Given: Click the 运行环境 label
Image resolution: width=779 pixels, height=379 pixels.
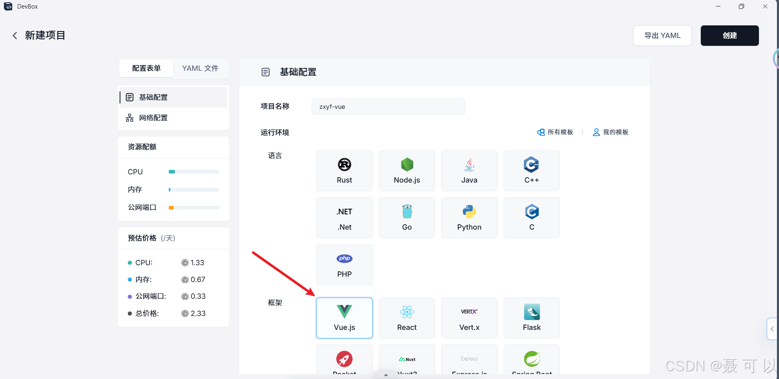Looking at the screenshot, I should point(275,133).
